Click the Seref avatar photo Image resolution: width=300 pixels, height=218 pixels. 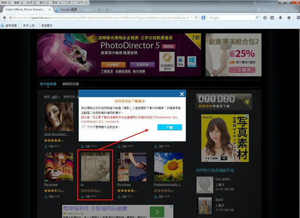pyautogui.click(x=205, y=206)
